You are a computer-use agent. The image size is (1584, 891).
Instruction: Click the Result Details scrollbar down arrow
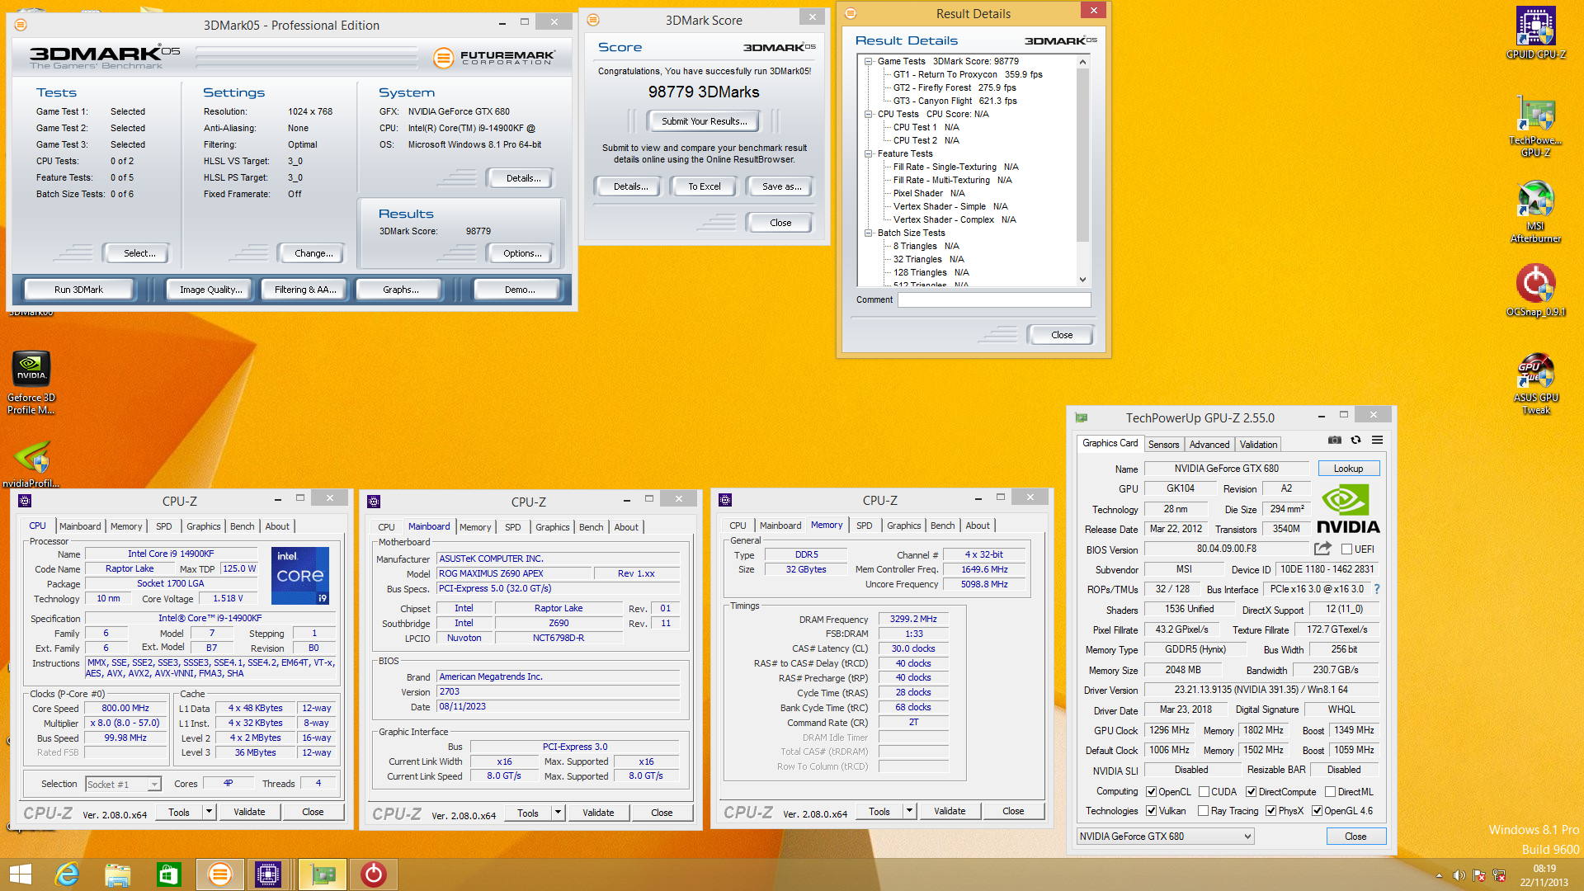1083,280
